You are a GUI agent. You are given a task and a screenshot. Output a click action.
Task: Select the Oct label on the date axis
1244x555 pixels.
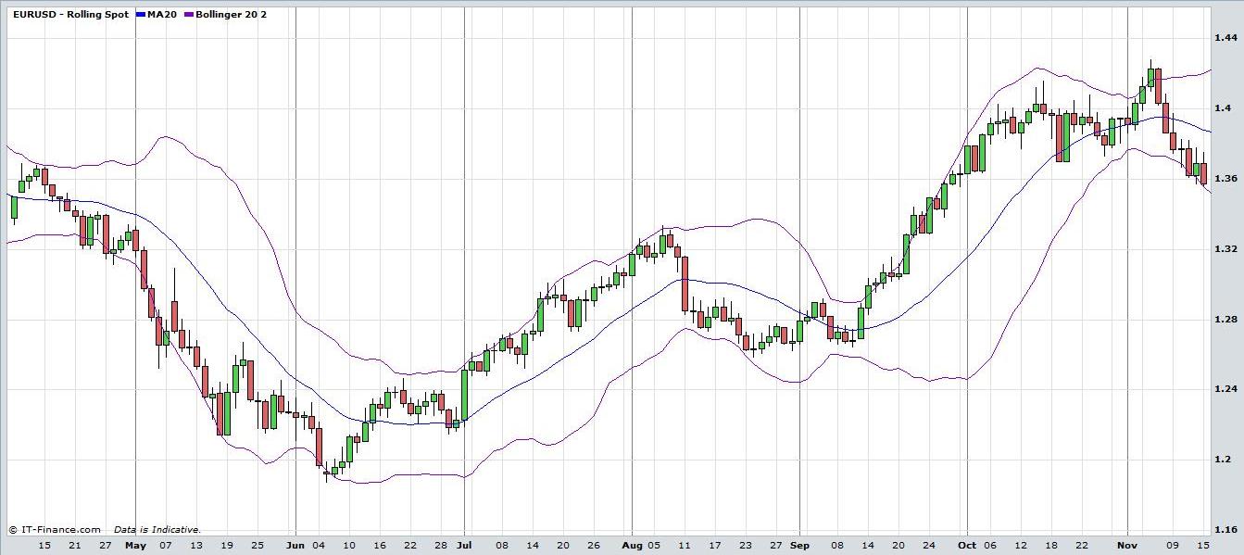967,546
